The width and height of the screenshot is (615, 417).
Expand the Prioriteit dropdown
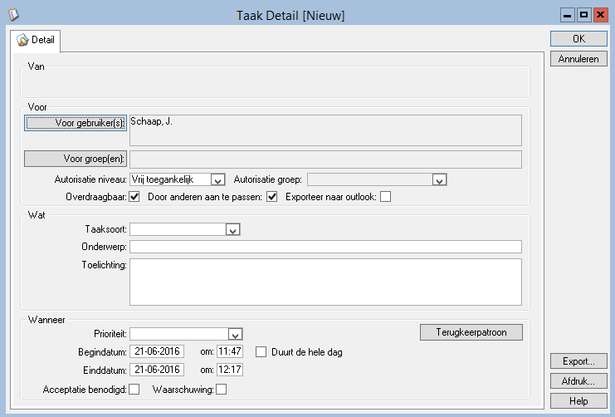pos(235,334)
